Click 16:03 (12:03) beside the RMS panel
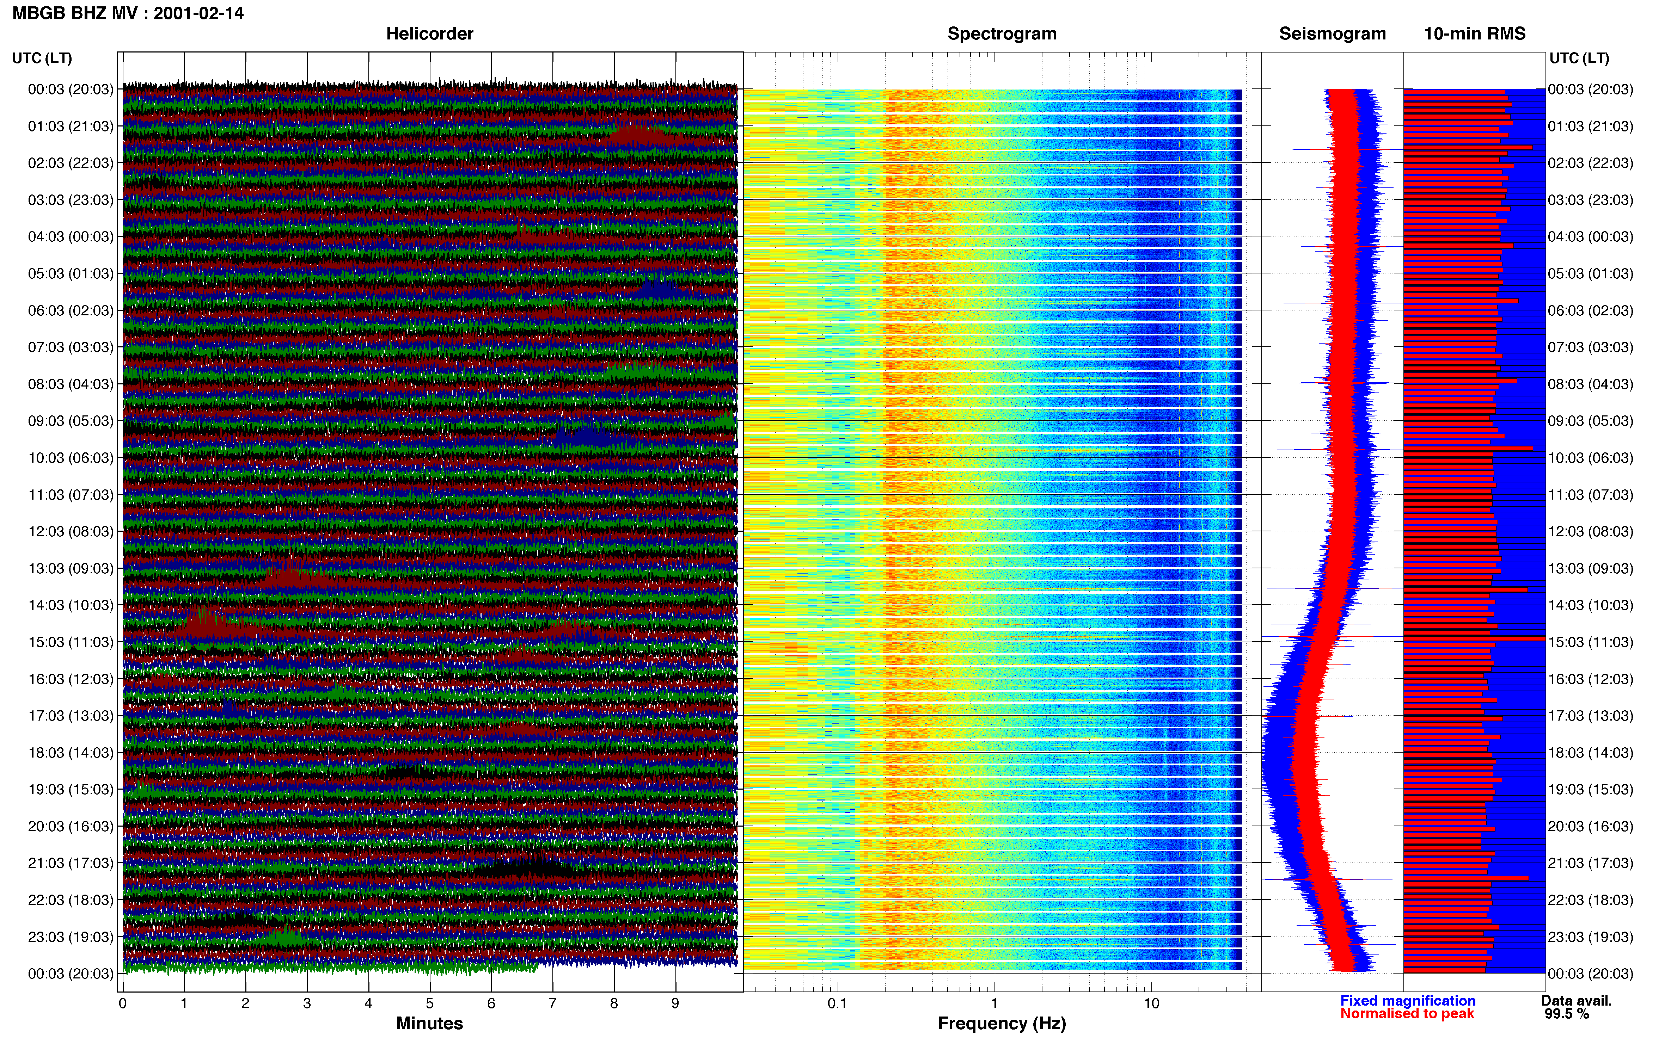1671x1044 pixels. tap(1591, 679)
